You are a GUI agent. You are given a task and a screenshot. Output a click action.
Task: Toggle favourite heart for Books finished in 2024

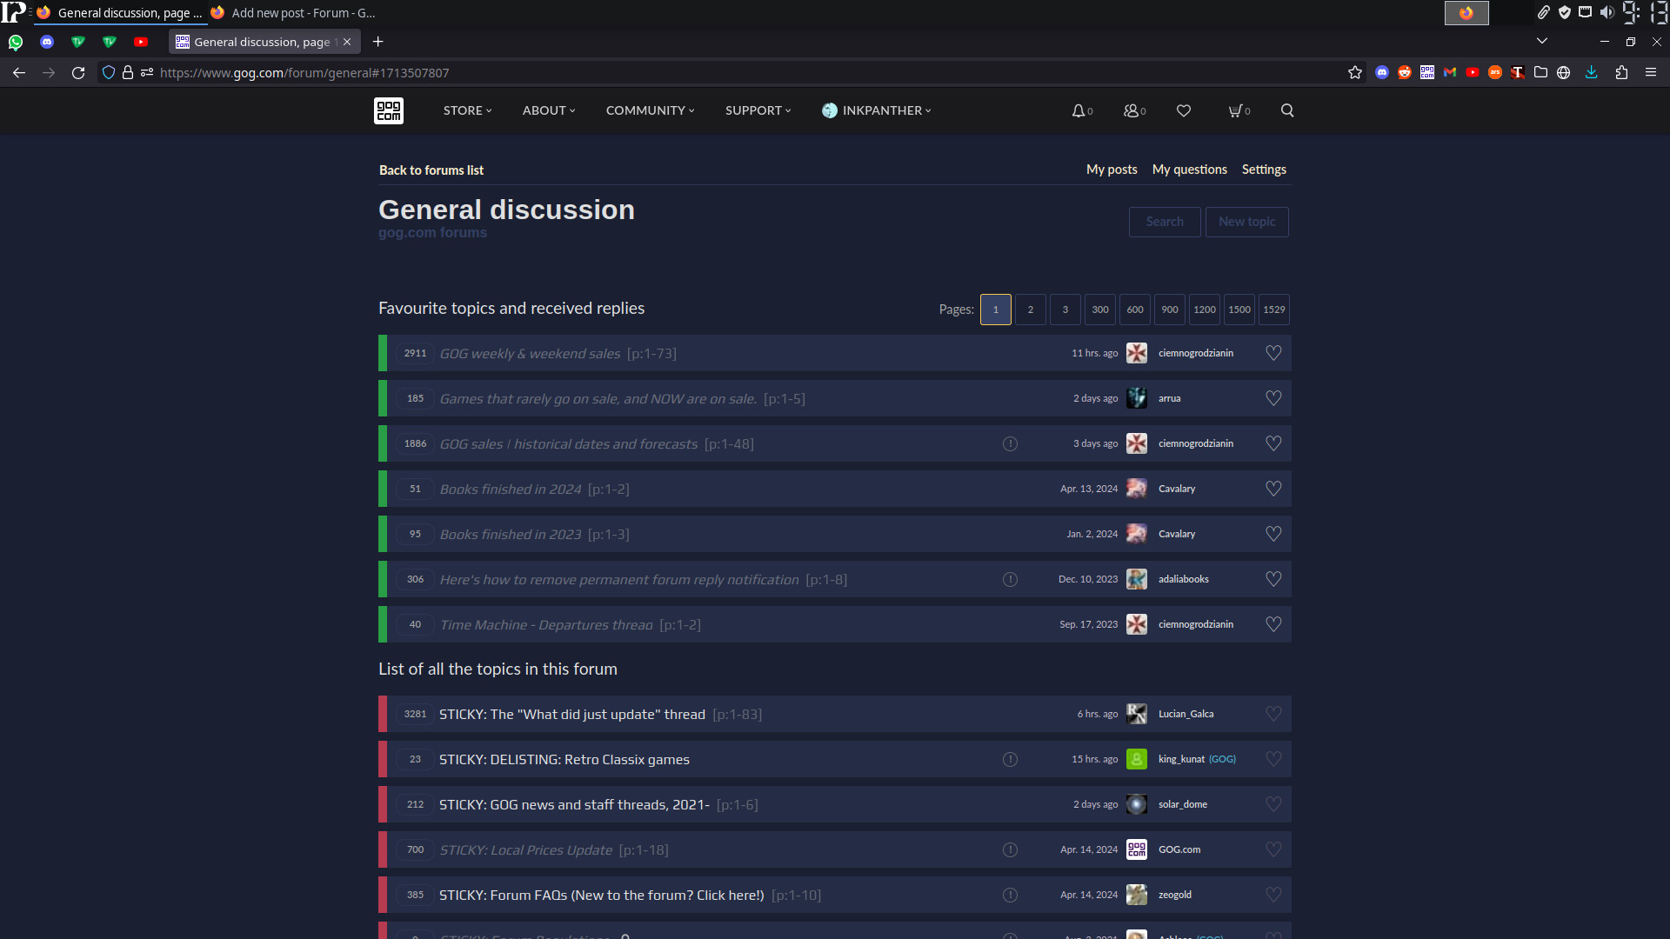pyautogui.click(x=1273, y=489)
